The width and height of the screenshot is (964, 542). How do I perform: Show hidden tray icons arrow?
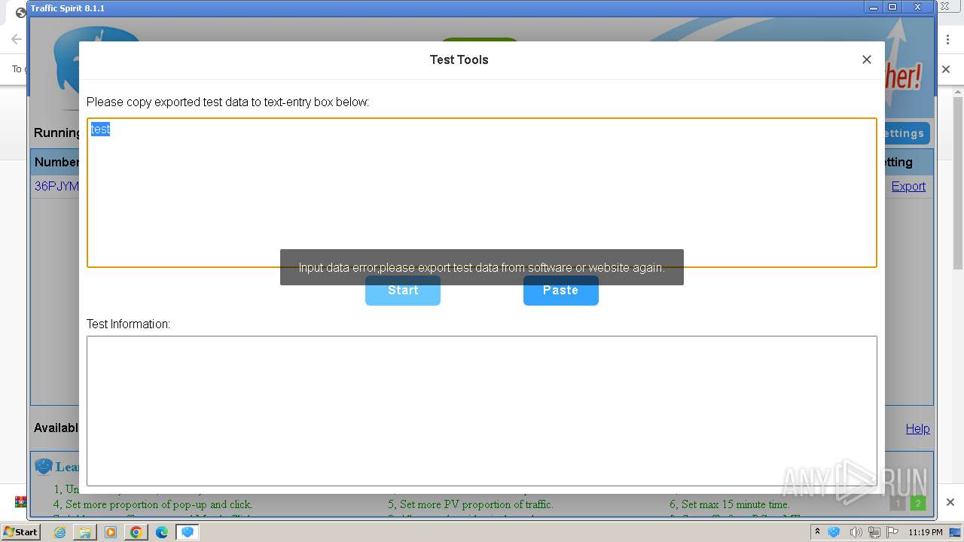(x=817, y=532)
